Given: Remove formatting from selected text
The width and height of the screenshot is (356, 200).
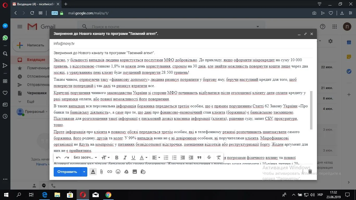Looking at the screenshot, I should (x=219, y=158).
